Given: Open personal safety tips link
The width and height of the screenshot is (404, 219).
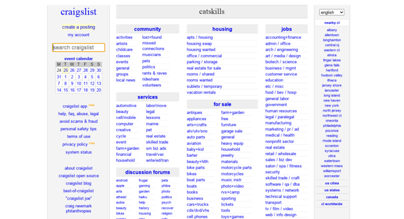Looking at the screenshot, I should (x=79, y=129).
